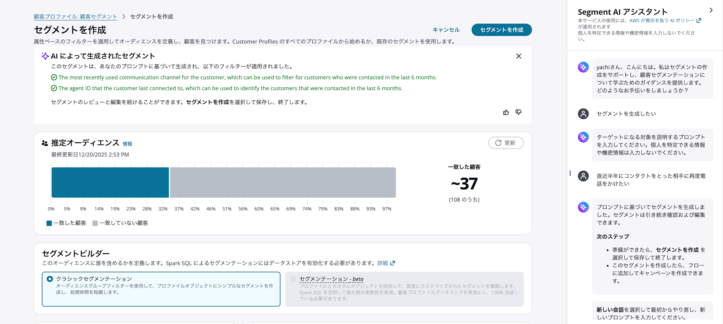723x324 pixels.
Task: Dismiss the AI-generated segment banner
Action: point(518,56)
